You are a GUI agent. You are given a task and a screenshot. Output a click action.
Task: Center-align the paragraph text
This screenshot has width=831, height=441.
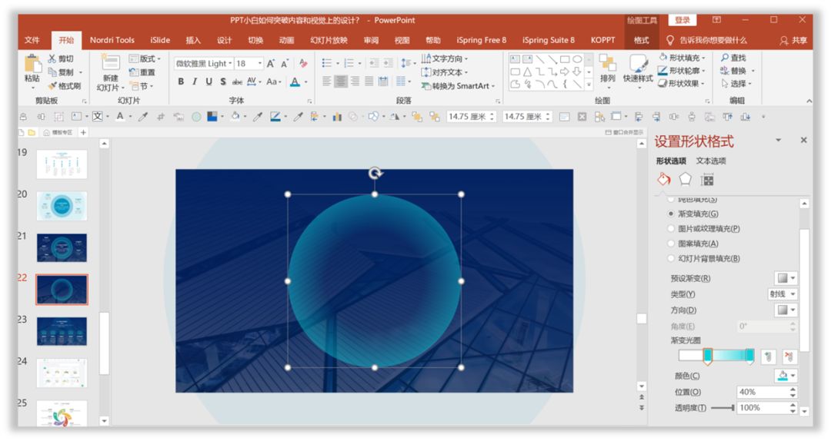[x=341, y=81]
